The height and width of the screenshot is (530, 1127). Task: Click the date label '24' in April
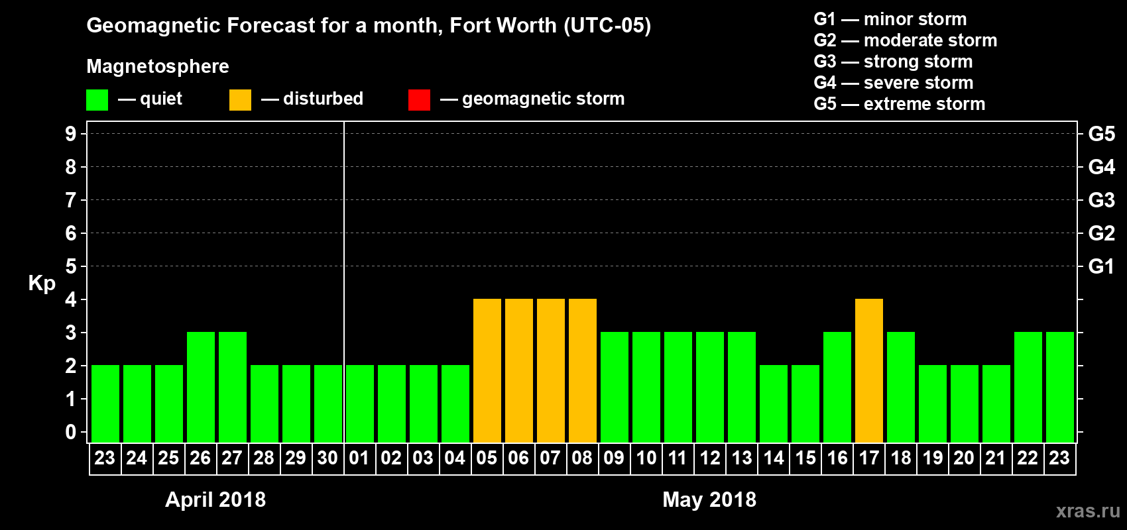(137, 458)
